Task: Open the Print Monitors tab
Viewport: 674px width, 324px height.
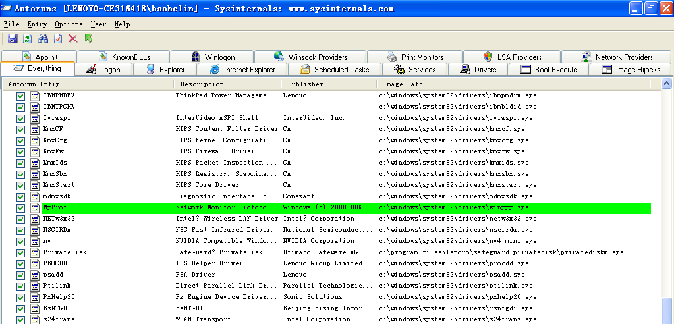Action: coord(415,57)
